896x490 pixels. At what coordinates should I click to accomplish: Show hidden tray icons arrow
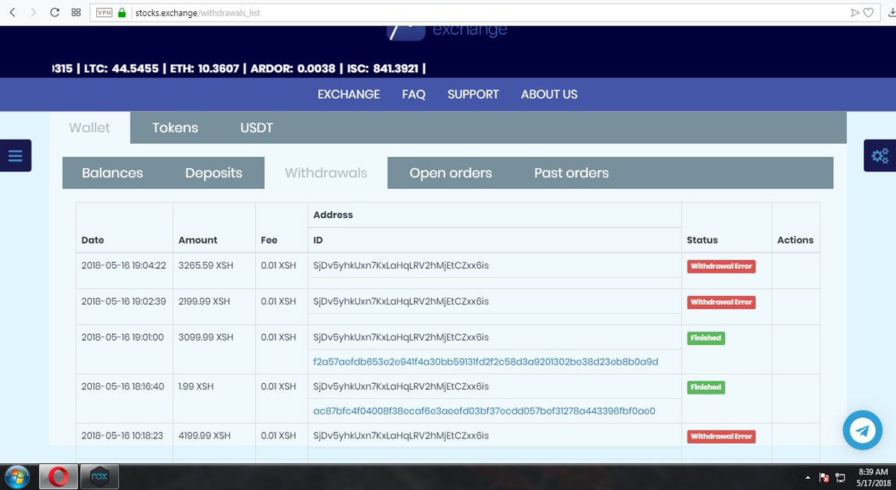point(808,477)
